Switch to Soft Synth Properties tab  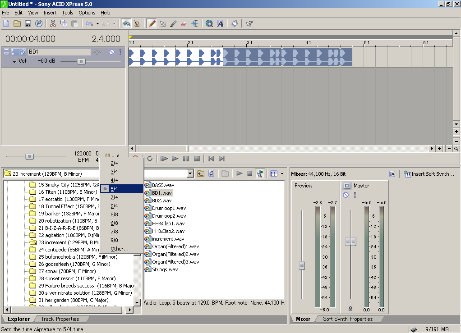348,319
